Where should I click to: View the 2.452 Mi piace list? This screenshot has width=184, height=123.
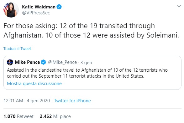pyautogui.click(x=55, y=116)
